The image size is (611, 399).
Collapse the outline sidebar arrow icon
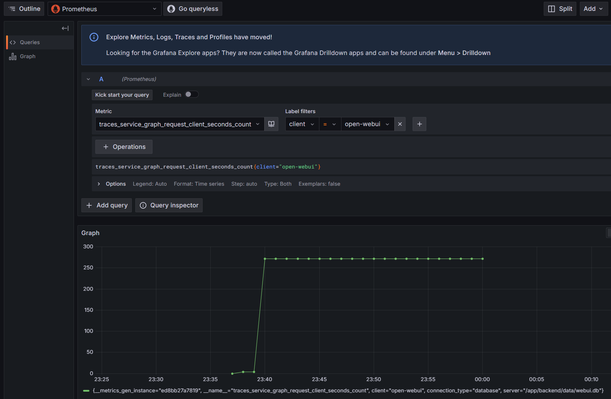click(65, 28)
